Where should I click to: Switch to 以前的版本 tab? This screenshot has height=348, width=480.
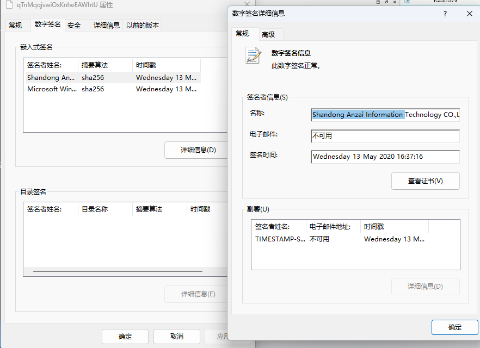tap(143, 26)
